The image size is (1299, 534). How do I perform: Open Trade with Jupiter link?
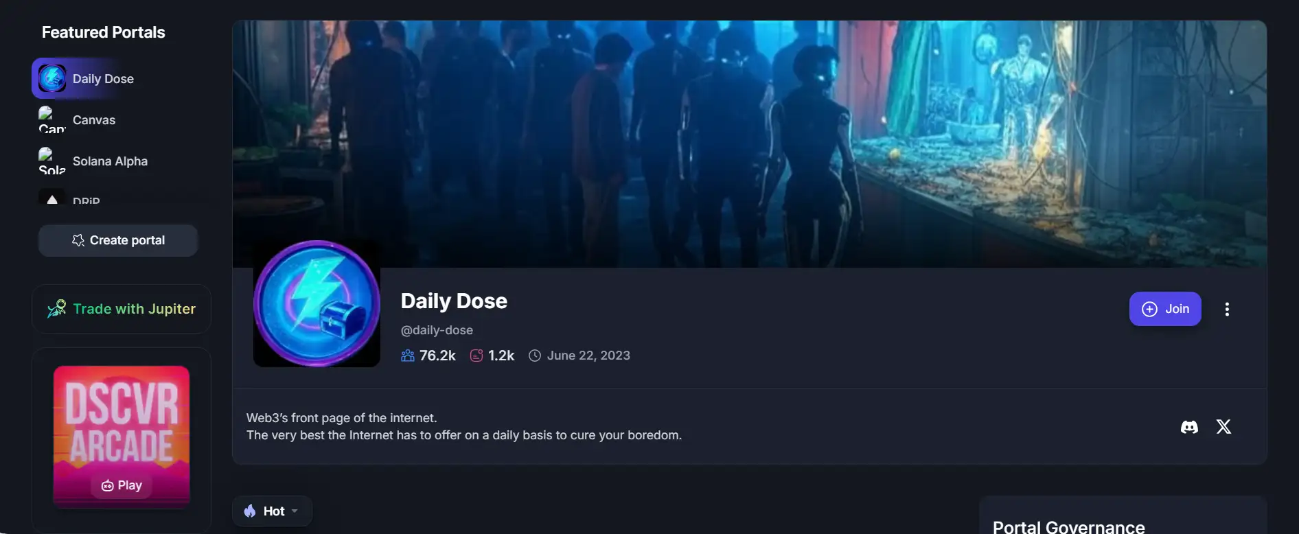122,309
